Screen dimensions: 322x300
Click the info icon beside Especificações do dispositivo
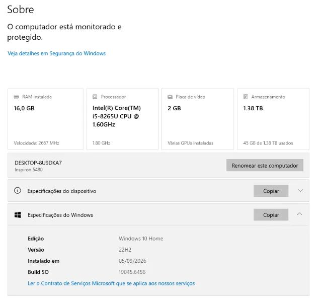point(18,190)
